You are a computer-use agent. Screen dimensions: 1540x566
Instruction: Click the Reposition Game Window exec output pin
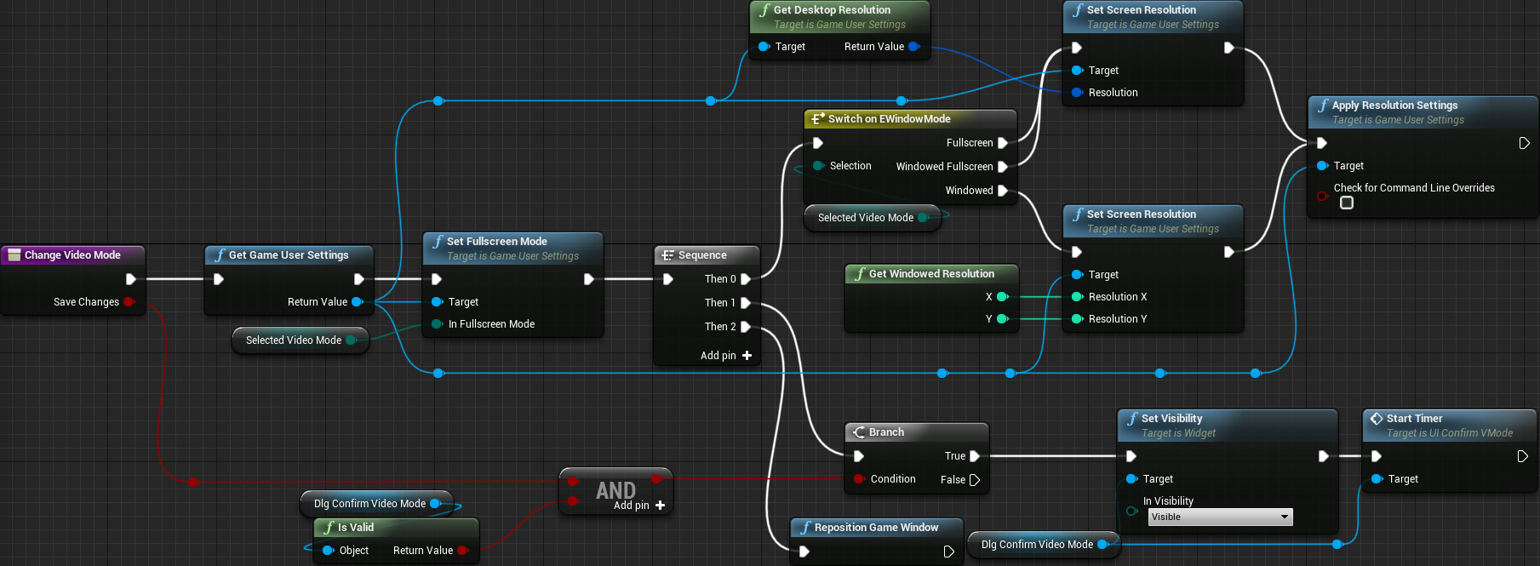(x=948, y=552)
